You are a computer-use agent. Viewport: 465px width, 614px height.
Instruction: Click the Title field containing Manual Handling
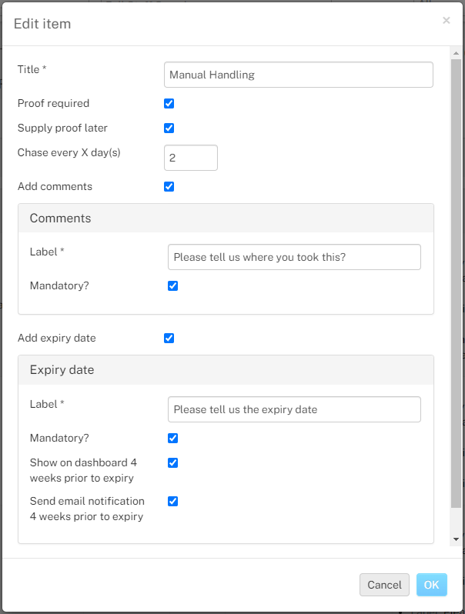pos(299,75)
